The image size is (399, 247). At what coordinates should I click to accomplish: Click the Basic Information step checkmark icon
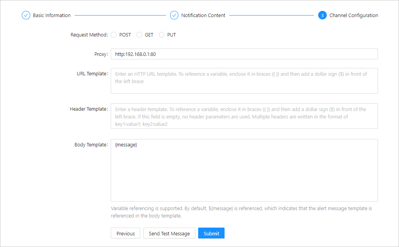(26, 15)
